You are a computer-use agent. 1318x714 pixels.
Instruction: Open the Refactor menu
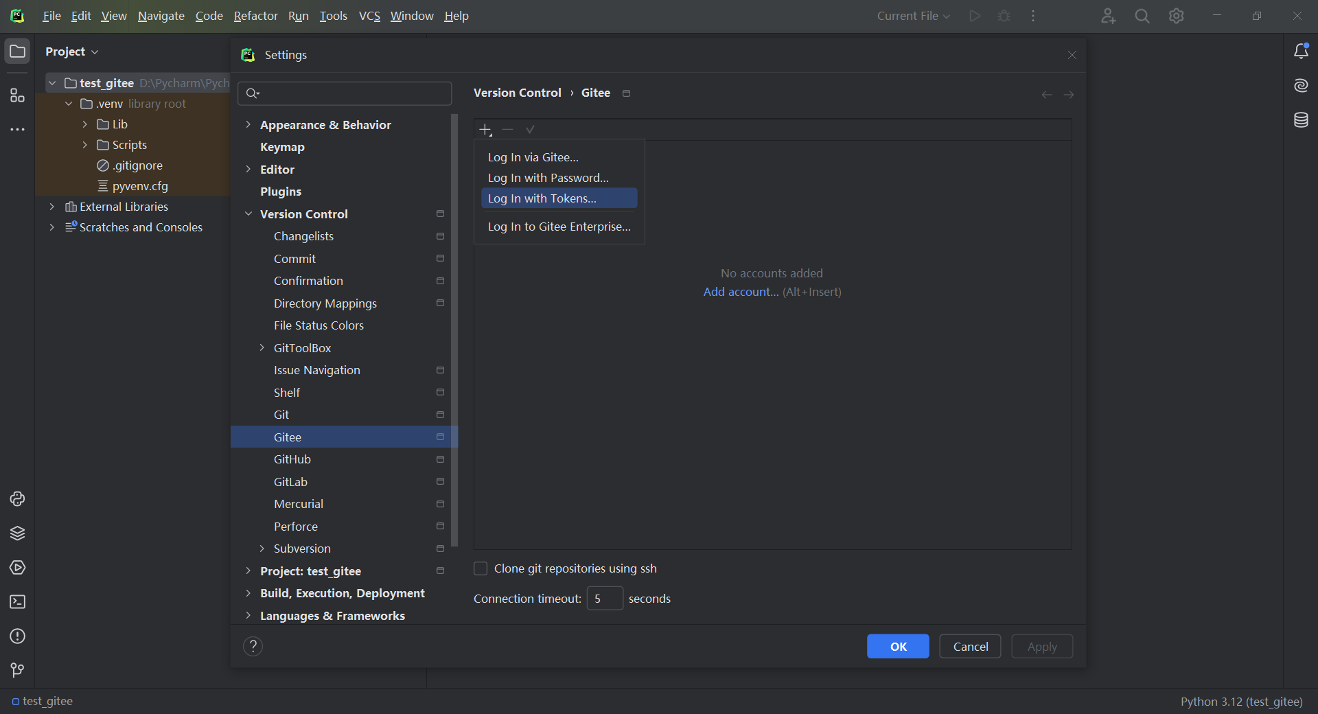(255, 16)
